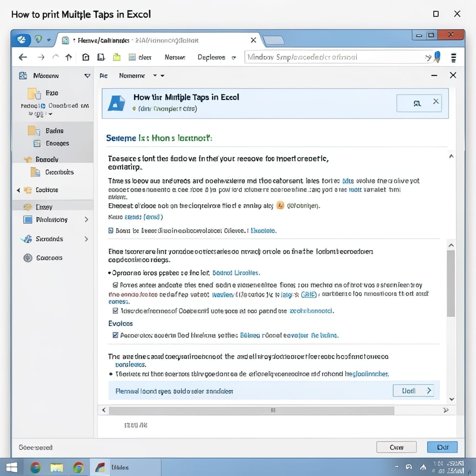Screen dimensions: 476x476
Task: Collapse the Coohiote tree arrow
Action: [x=18, y=190]
